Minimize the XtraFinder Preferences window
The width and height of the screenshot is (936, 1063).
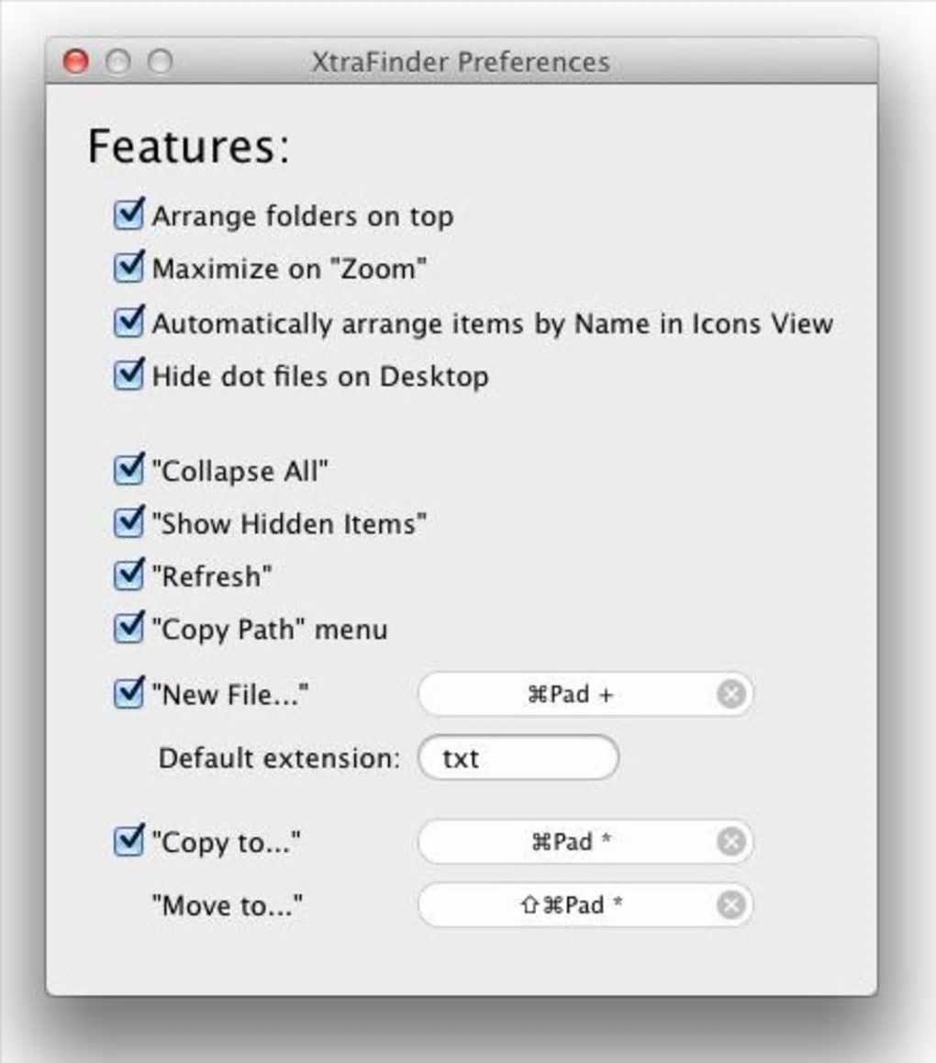click(x=117, y=62)
